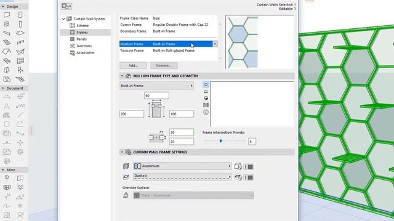Select the Beam tool in Design toolbox
Viewport: 394px width, 221px height.
(x=7, y=33)
